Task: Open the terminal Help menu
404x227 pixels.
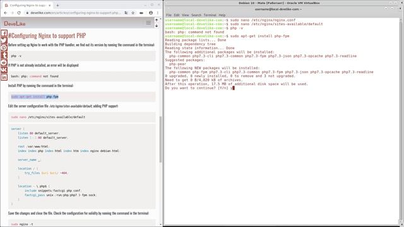Action: pos(222,15)
